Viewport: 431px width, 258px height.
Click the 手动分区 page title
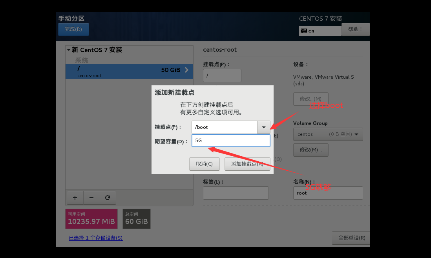[x=71, y=18]
